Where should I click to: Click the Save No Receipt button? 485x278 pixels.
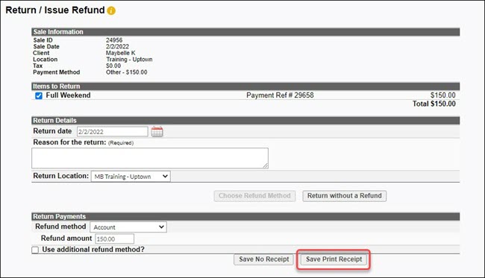point(264,259)
